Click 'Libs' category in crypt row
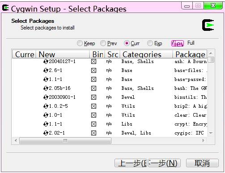 [127, 124]
